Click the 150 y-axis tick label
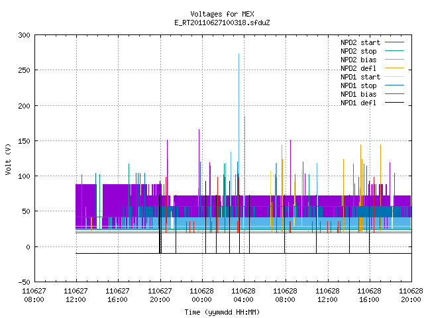The width and height of the screenshot is (424, 318). coord(24,141)
